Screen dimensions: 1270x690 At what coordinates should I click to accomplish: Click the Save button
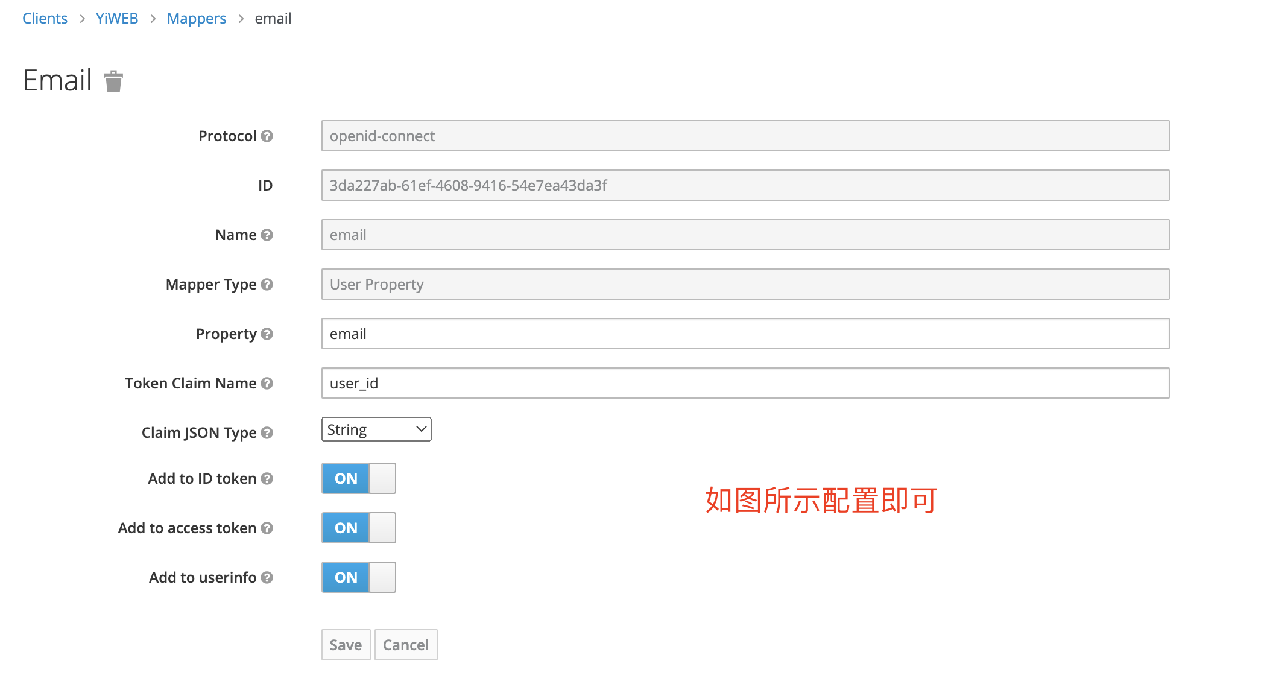346,645
